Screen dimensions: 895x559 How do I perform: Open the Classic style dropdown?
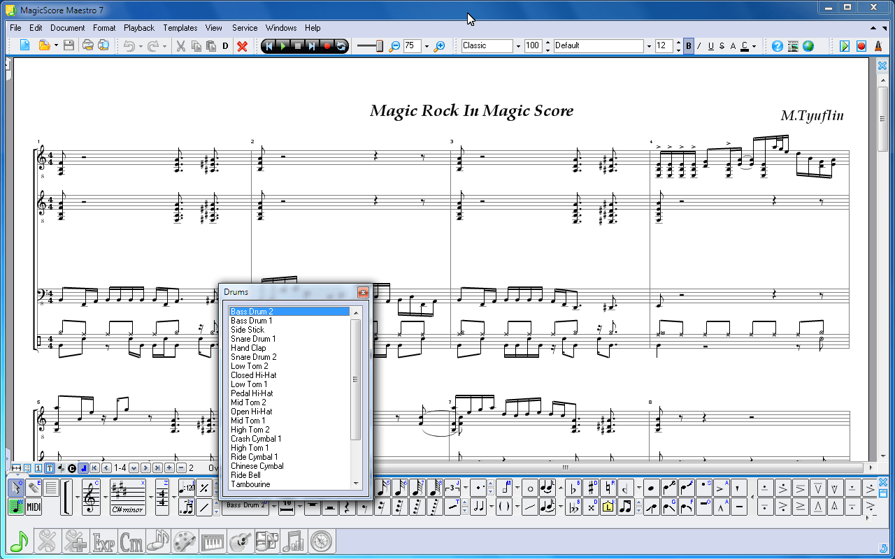coord(518,45)
